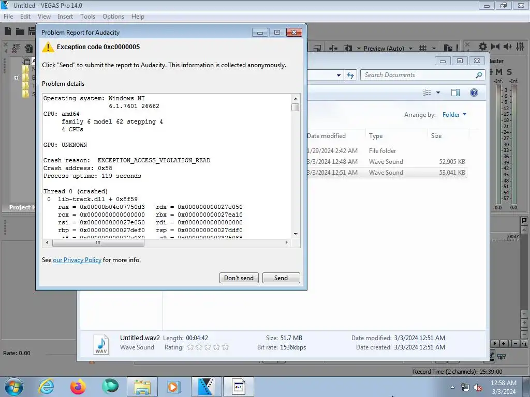
Task: Click the vertical scrollbar thumb in problem details
Action: click(x=295, y=107)
